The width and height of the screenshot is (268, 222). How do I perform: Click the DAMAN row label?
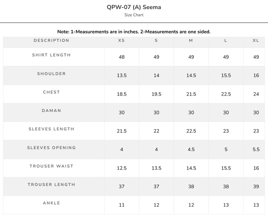pyautogui.click(x=52, y=111)
